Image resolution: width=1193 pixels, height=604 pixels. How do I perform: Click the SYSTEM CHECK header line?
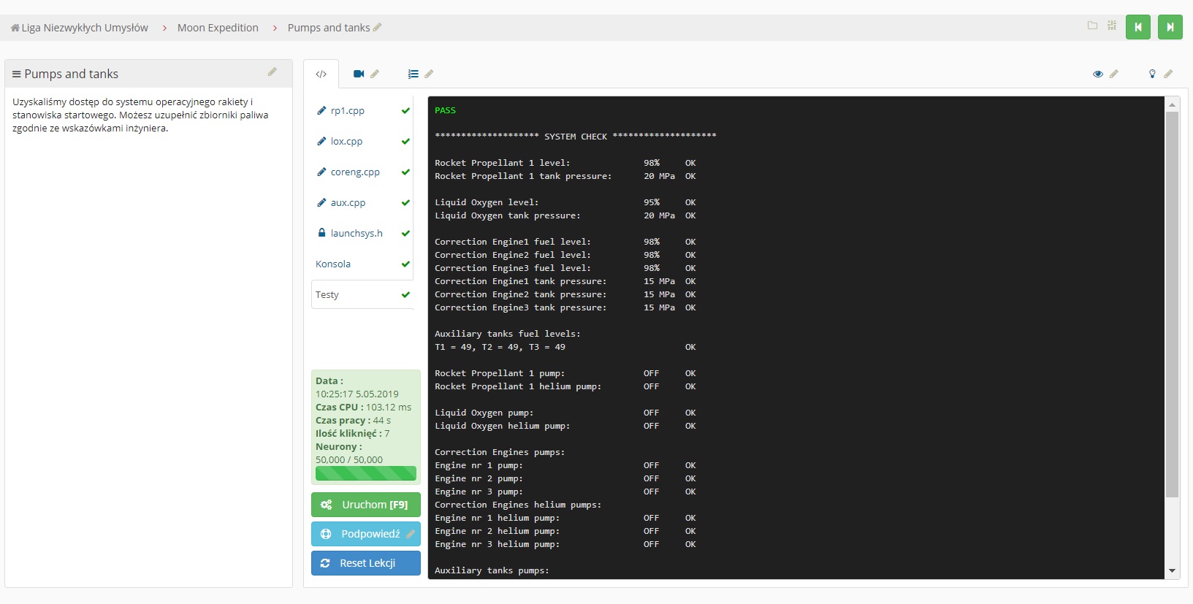point(576,137)
